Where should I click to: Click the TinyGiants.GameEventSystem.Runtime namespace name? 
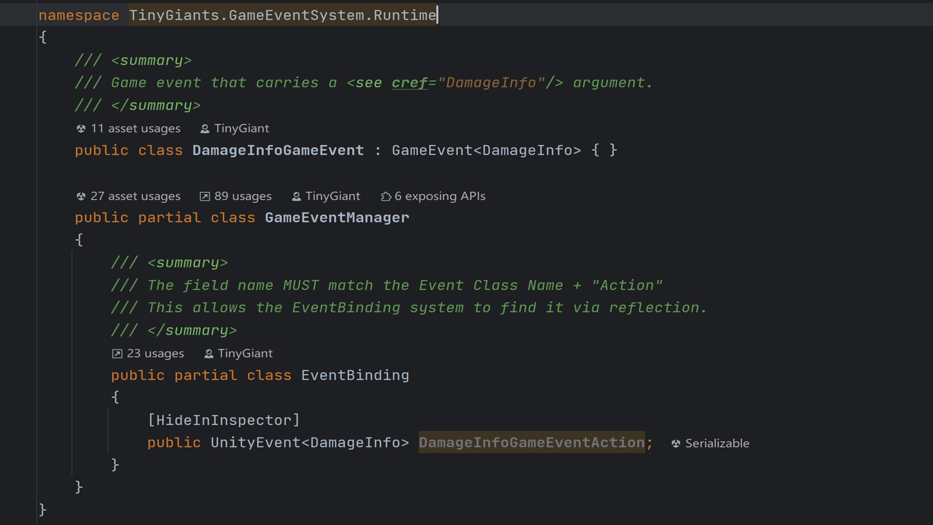[282, 16]
